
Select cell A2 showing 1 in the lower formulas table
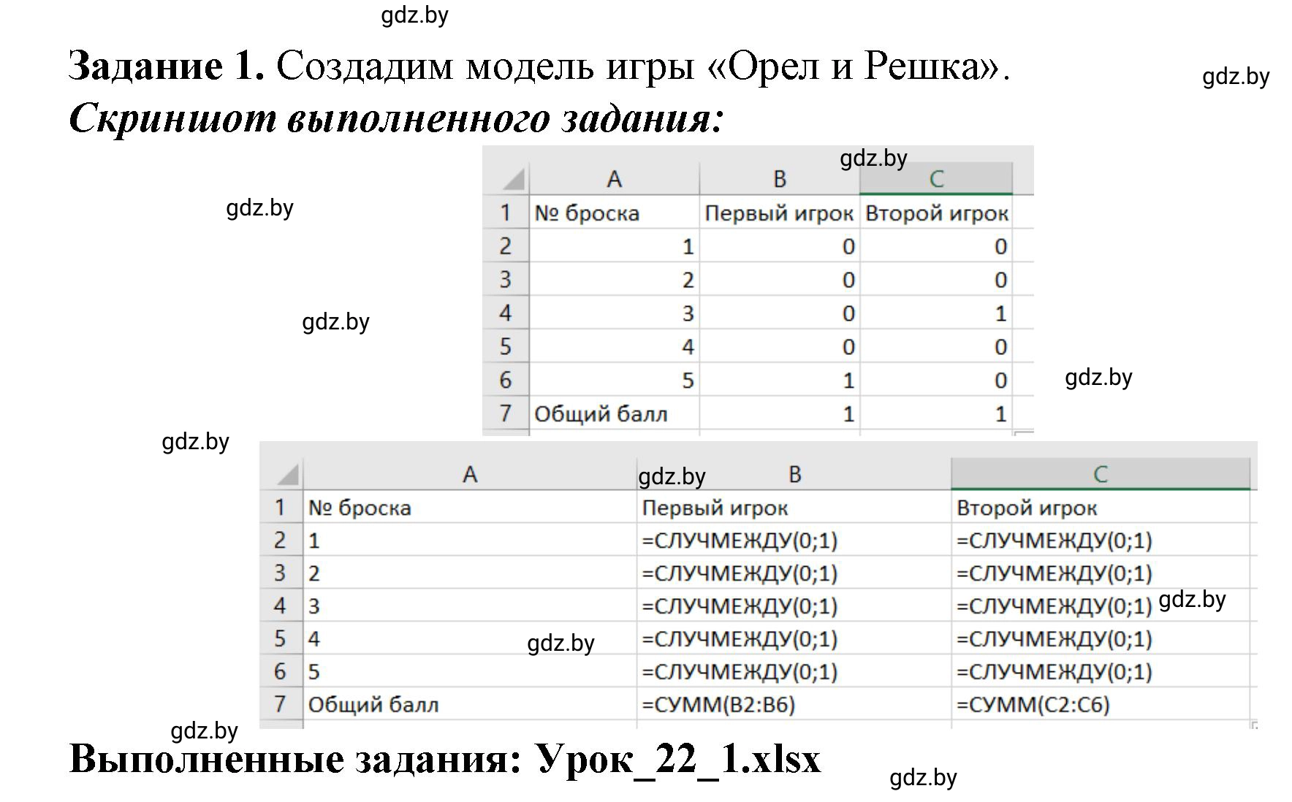click(470, 540)
